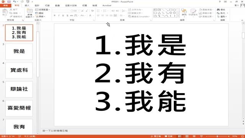The image size is (245, 138).
Task: Select the oval shape in shapes gallery
Action: pos(175,10)
